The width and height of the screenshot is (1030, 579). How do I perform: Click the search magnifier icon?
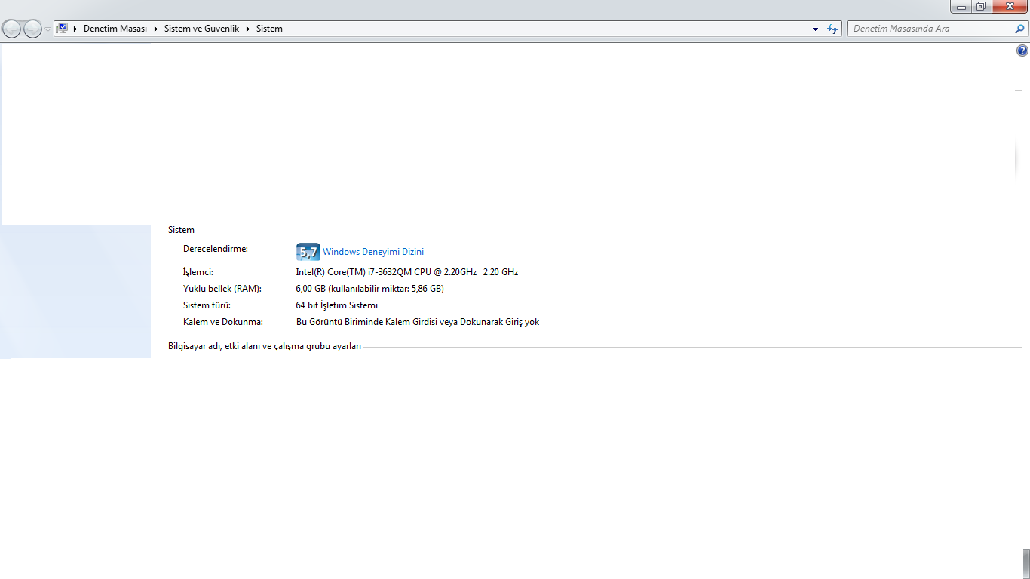[1020, 29]
